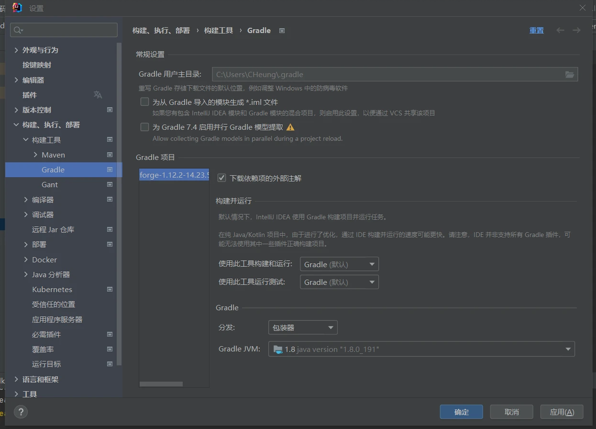Select 远程 Jar 仓库 in settings tree
This screenshot has height=429, width=596.
(53, 230)
